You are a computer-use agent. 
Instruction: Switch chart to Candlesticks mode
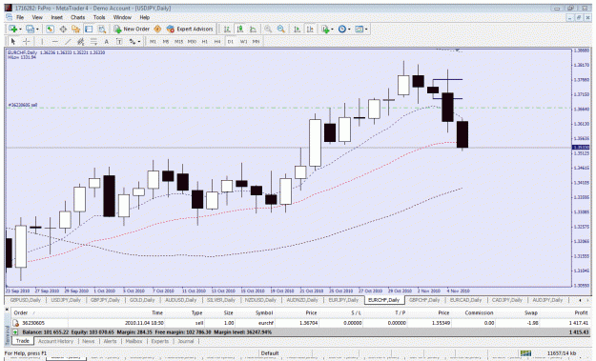click(x=240, y=30)
